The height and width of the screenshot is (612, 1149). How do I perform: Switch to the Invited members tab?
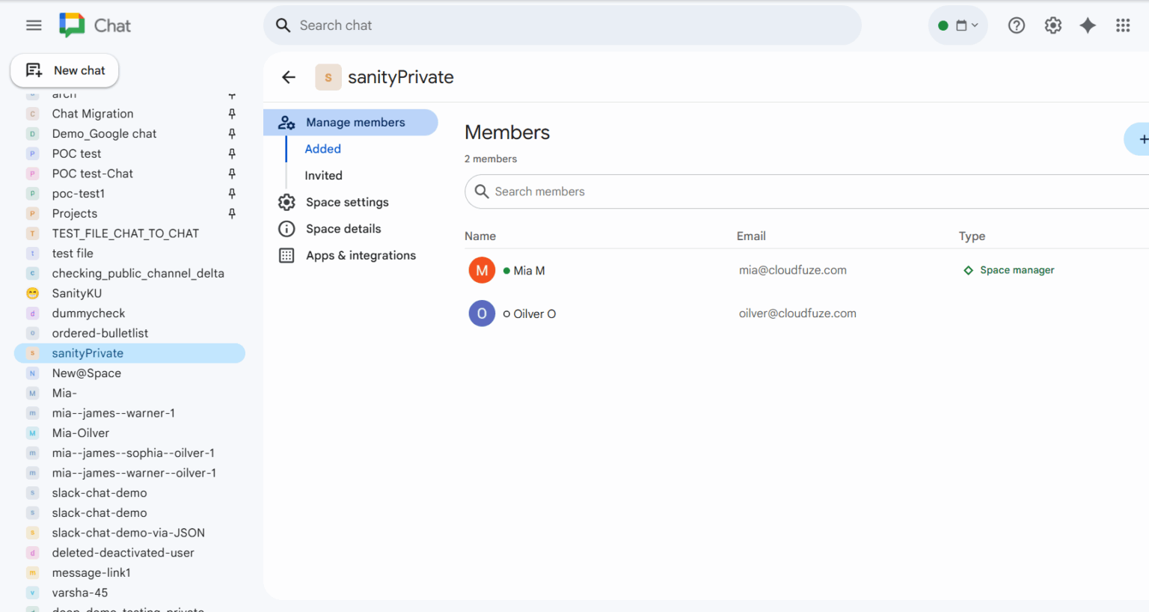pyautogui.click(x=323, y=175)
